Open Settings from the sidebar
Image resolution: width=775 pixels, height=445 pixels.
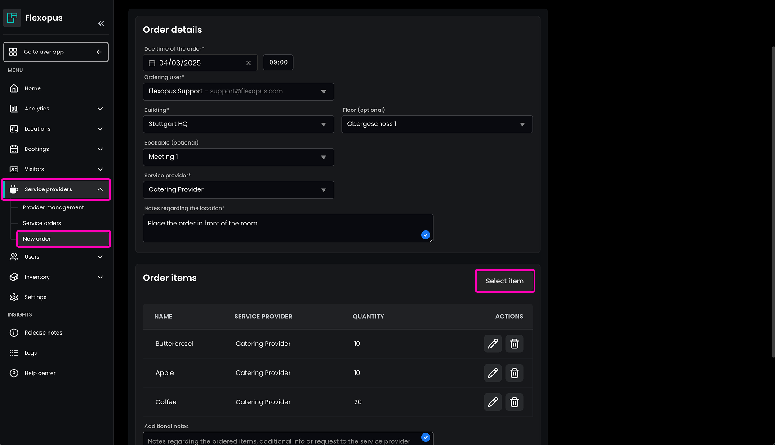(x=36, y=297)
